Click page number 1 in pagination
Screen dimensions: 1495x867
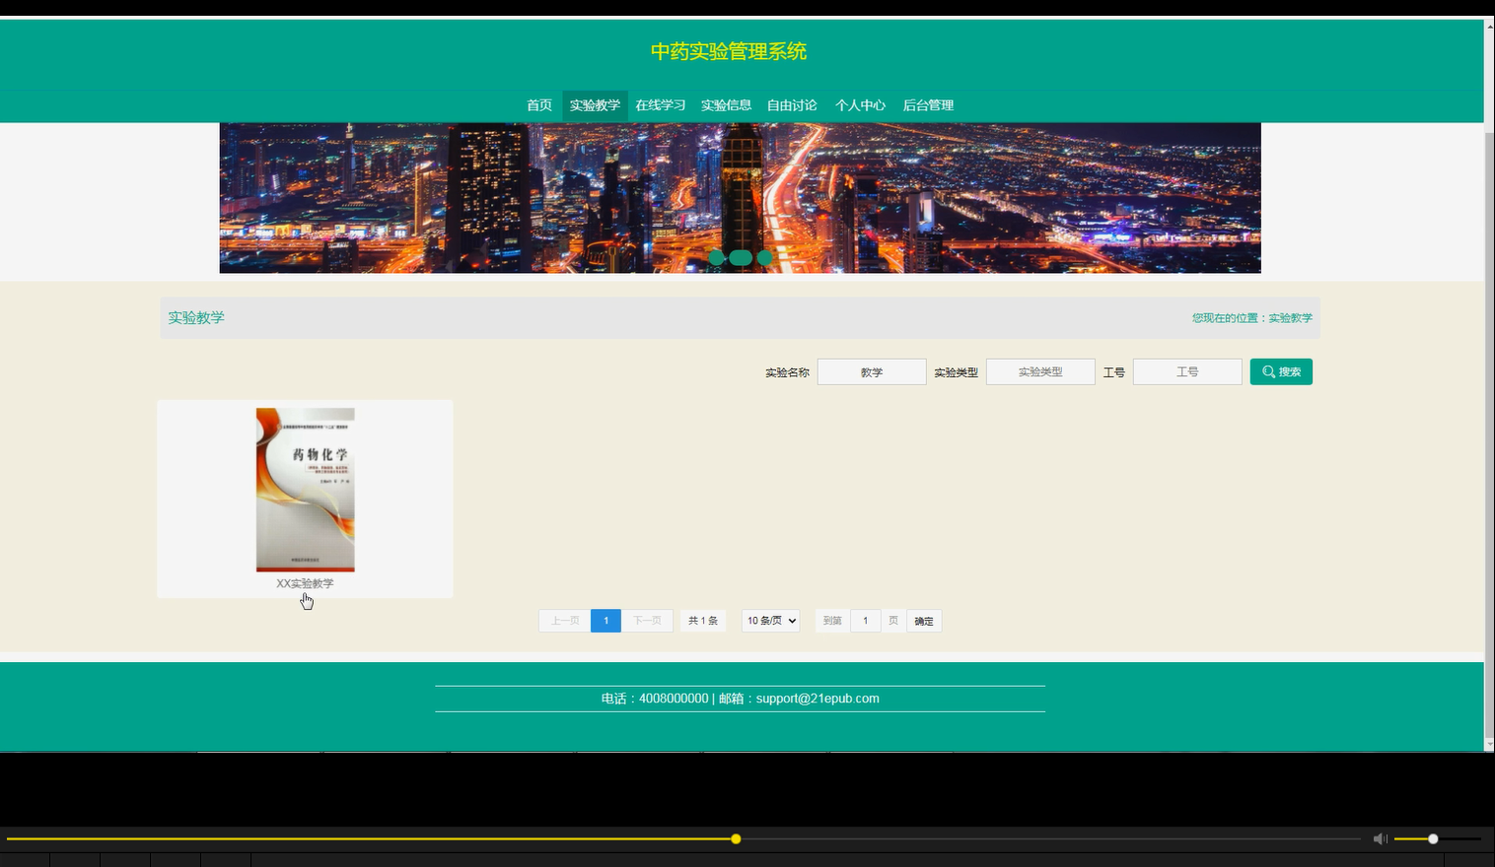click(605, 620)
